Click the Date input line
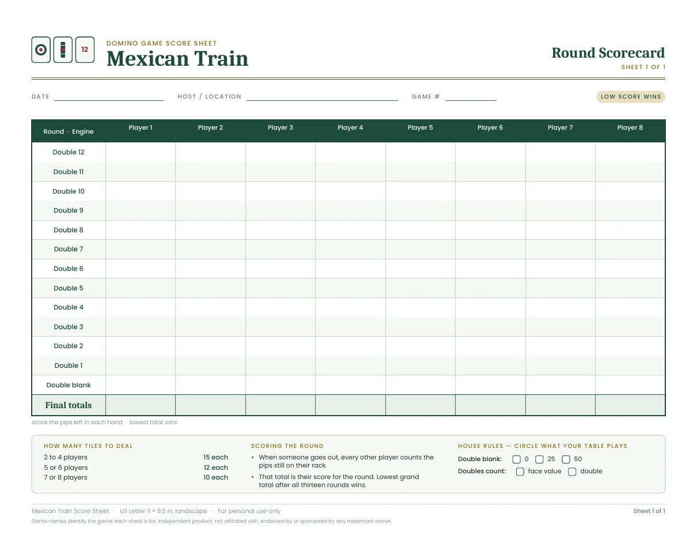Viewport: 697px width, 539px height. pyautogui.click(x=109, y=97)
